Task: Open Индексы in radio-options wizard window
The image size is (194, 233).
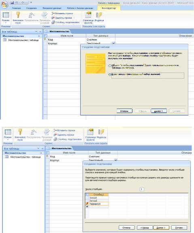Action: tap(99, 17)
